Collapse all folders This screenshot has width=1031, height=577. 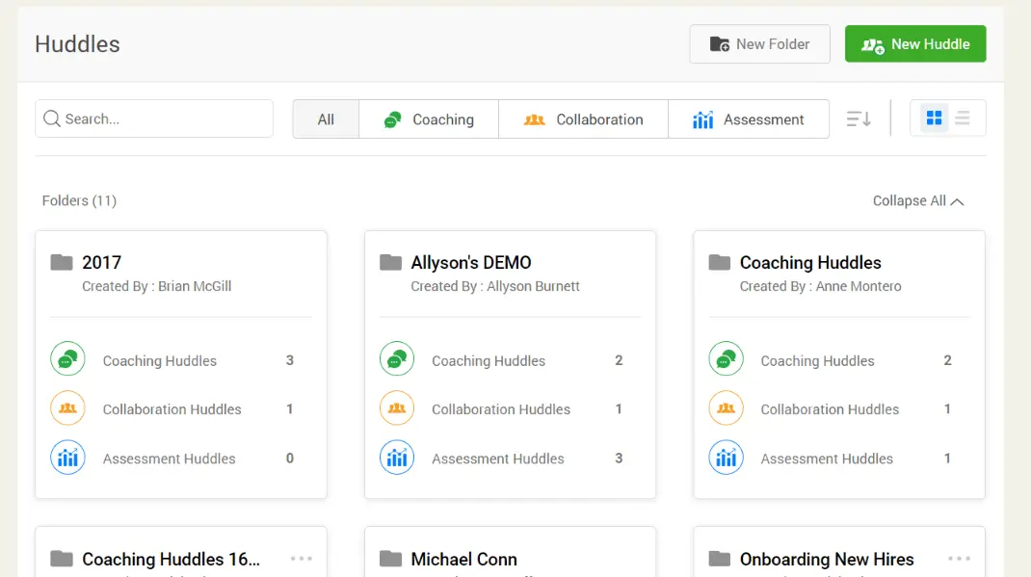917,201
